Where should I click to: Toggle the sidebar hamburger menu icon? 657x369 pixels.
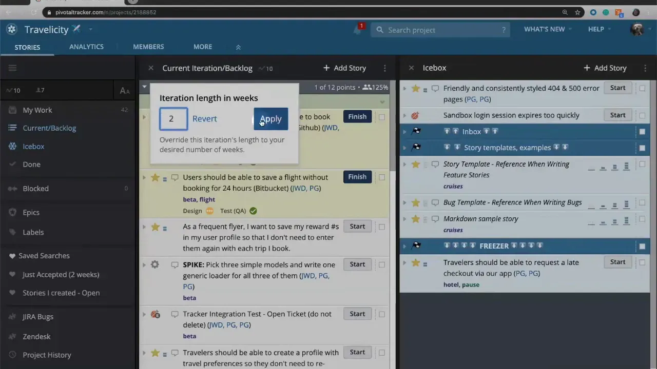coord(13,68)
